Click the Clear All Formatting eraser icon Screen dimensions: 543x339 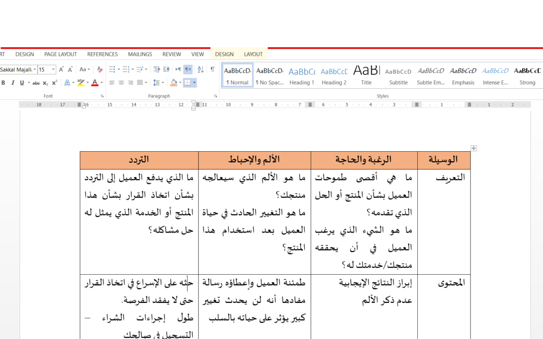click(100, 69)
